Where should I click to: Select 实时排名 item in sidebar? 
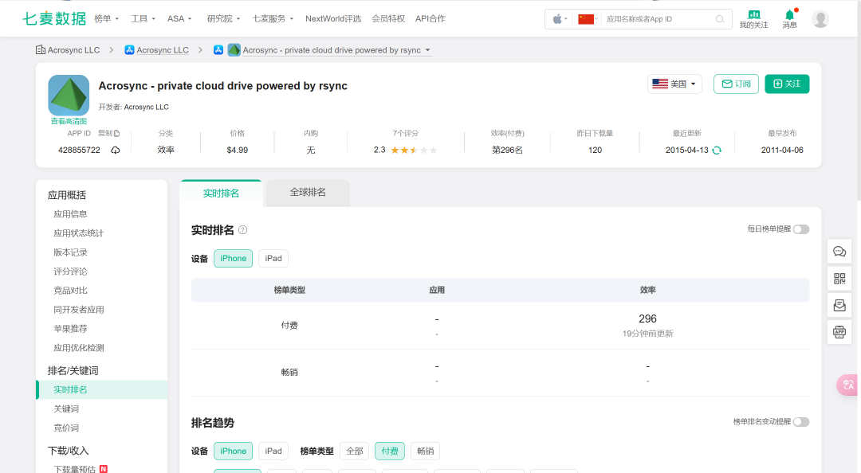point(101,389)
